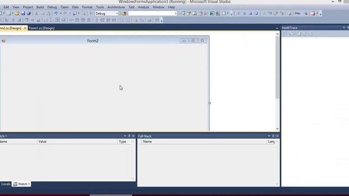Screen dimensions: 349x196
Task: Open the View menu
Action: (16, 7)
